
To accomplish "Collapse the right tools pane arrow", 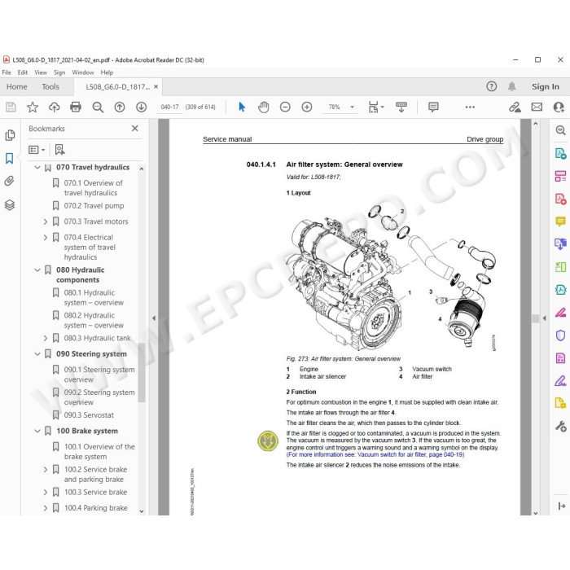I will click(544, 318).
